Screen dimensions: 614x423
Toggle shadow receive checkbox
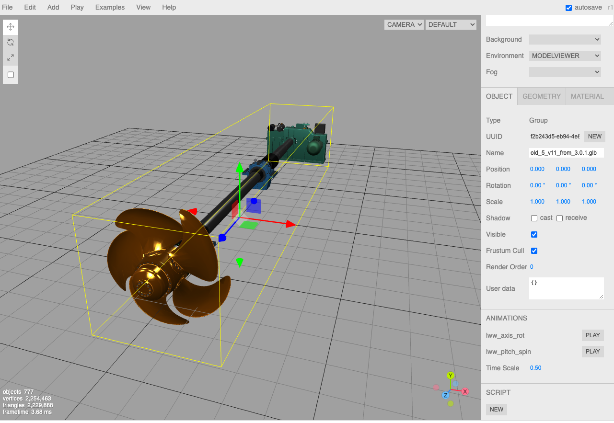tap(559, 218)
